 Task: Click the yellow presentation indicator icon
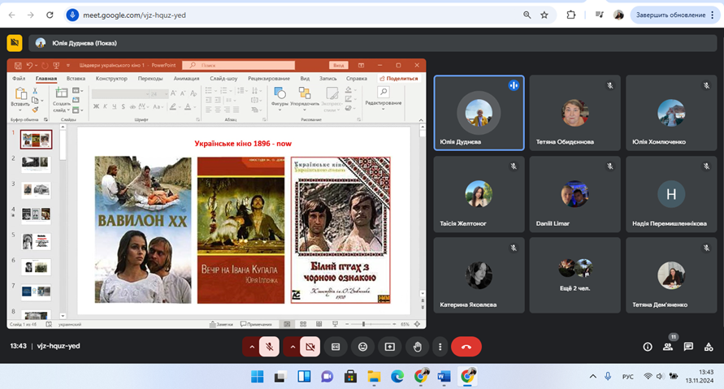tap(15, 43)
